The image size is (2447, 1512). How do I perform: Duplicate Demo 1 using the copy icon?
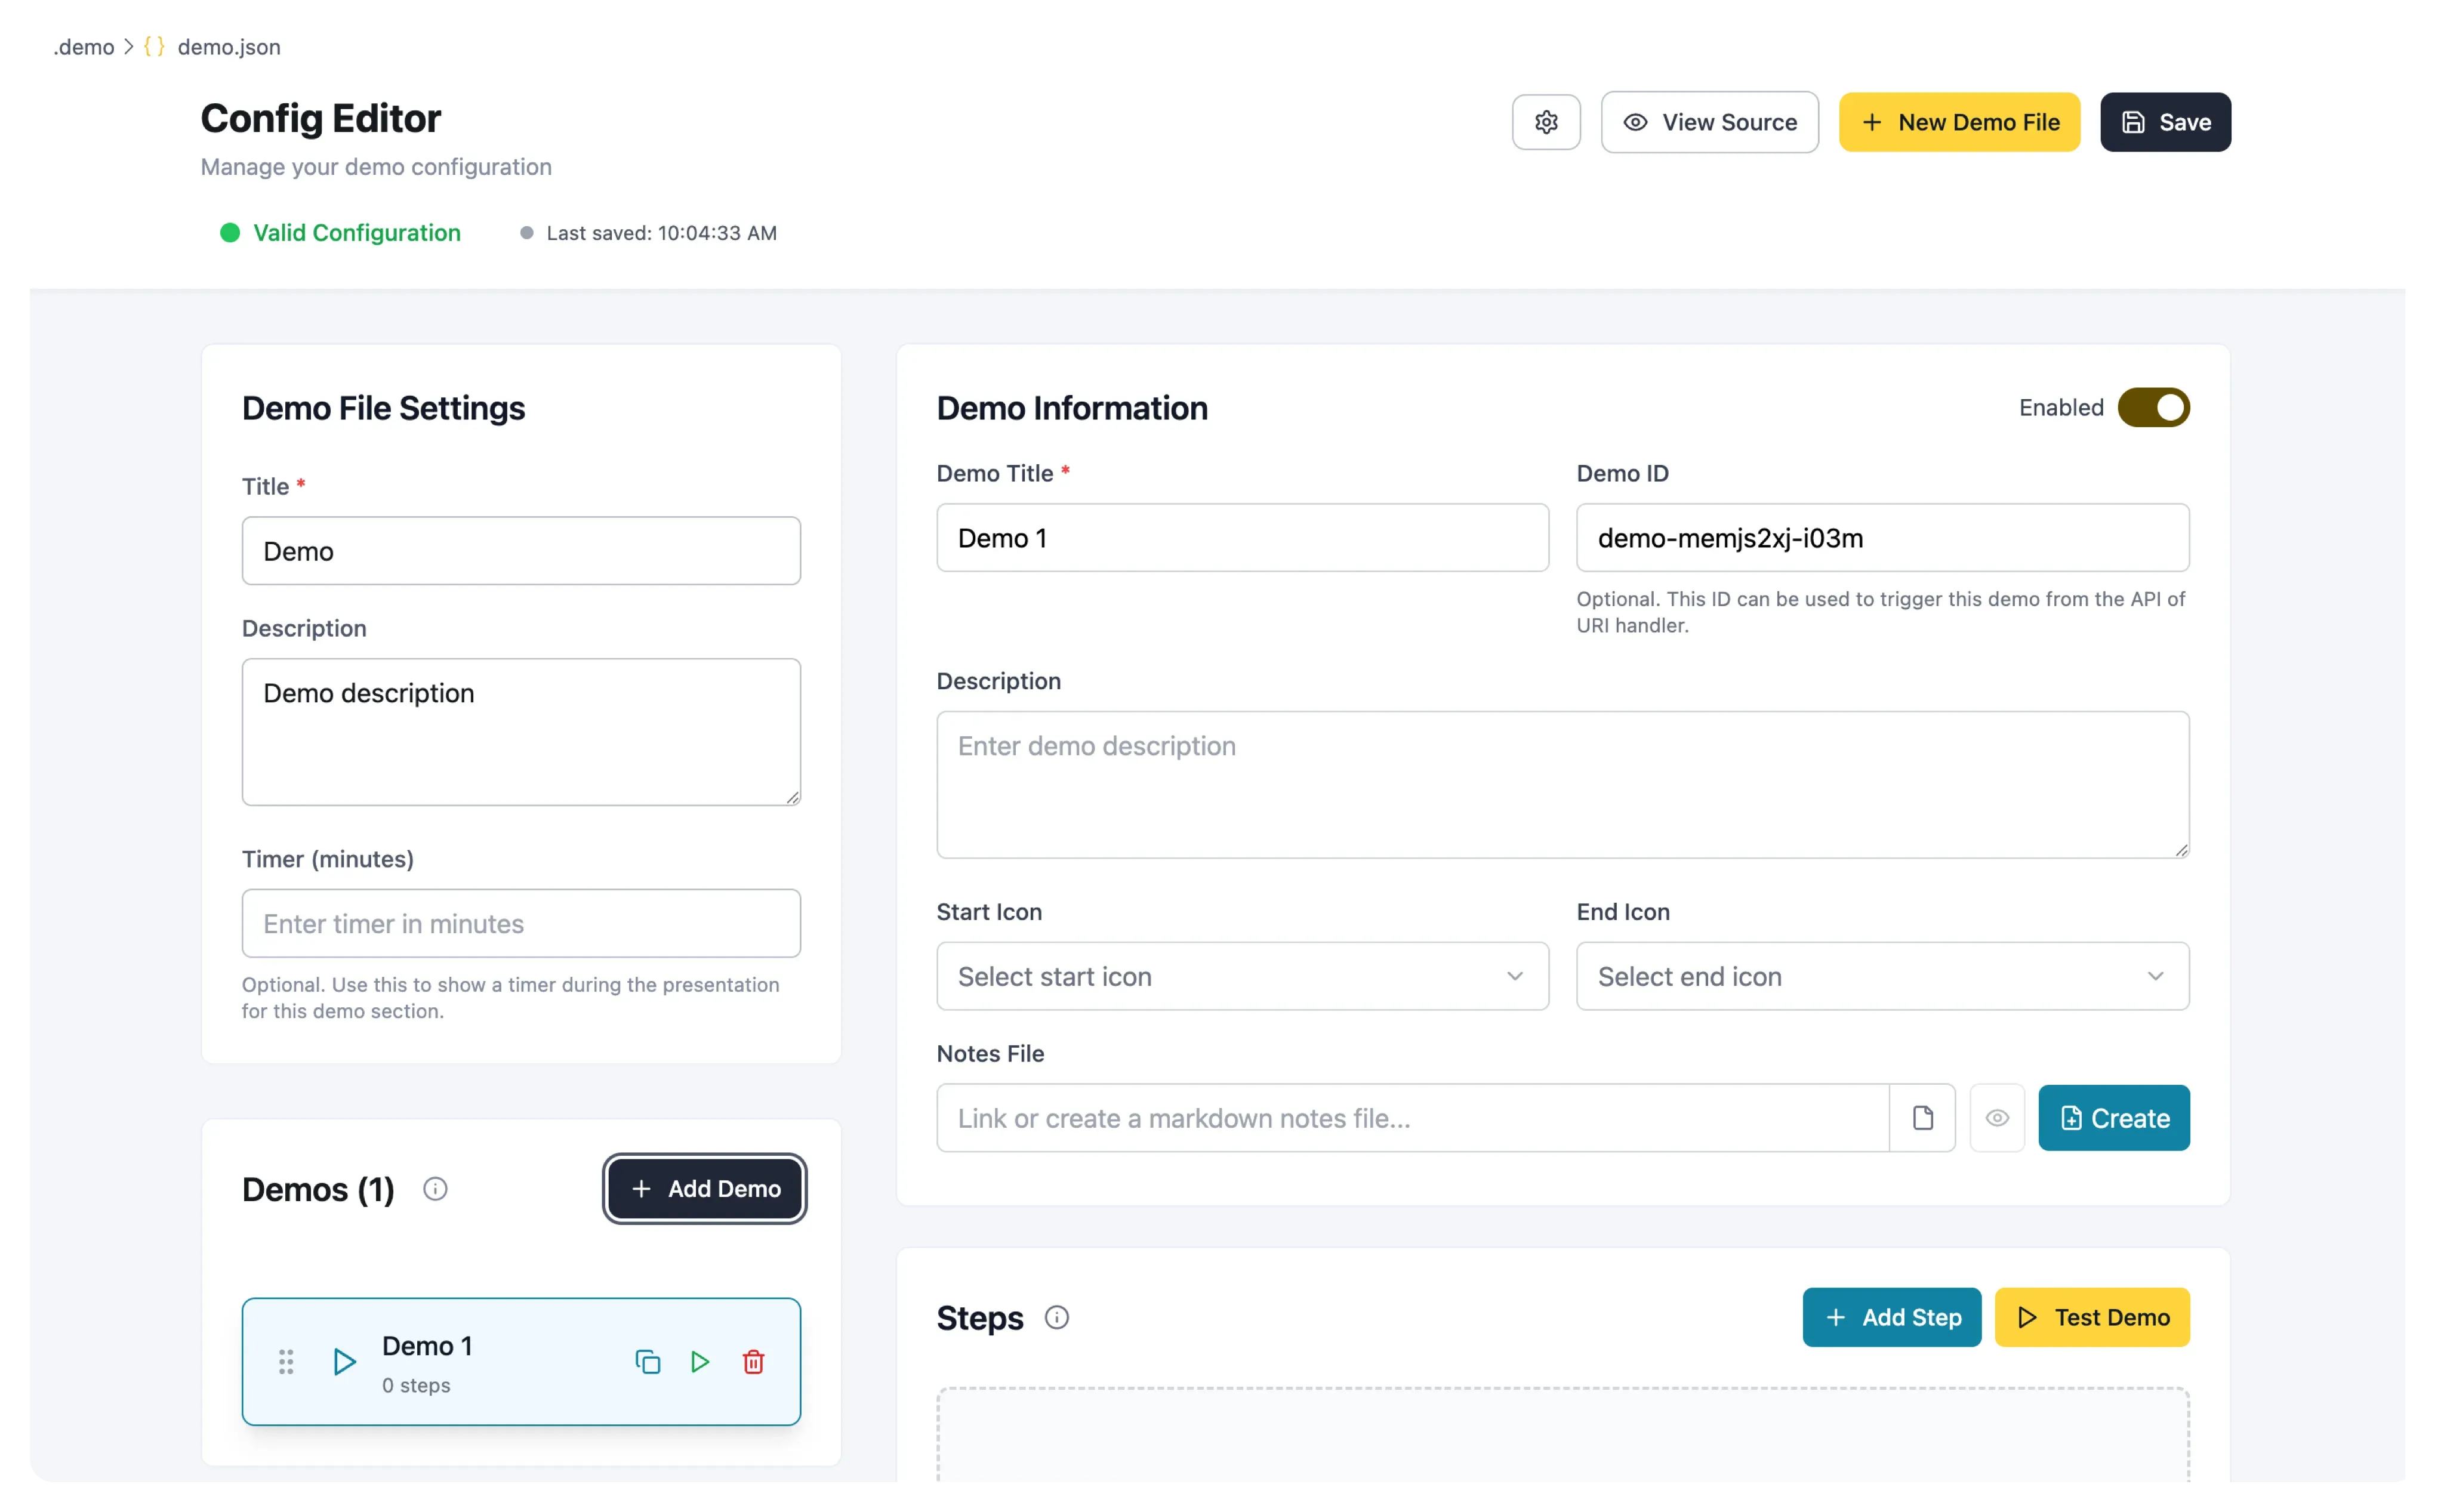coord(648,1362)
